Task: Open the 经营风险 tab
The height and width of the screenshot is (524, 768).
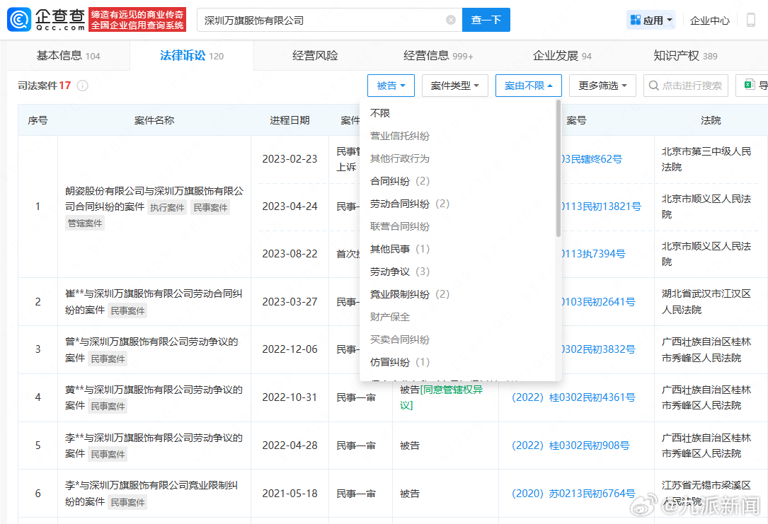Action: click(315, 56)
